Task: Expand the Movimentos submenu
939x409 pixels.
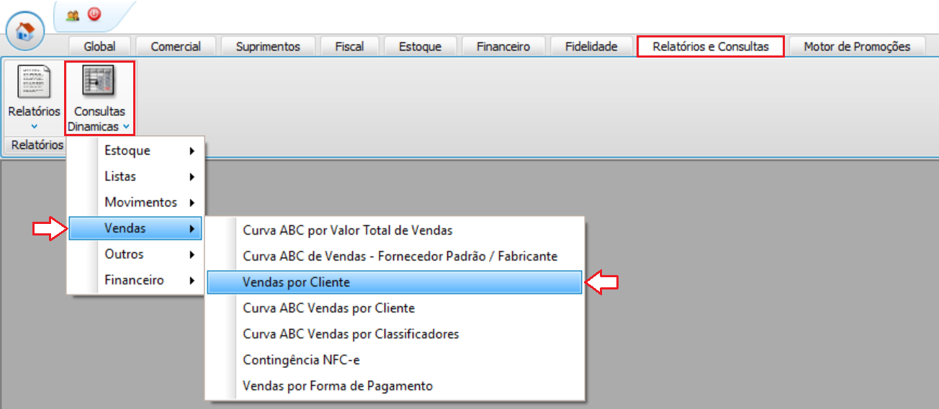Action: point(135,202)
